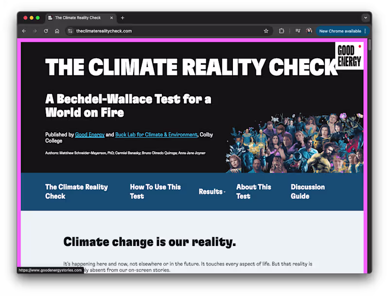Follow the Good Energy hyperlink
Image resolution: width=389 pixels, height=296 pixels.
[90, 135]
